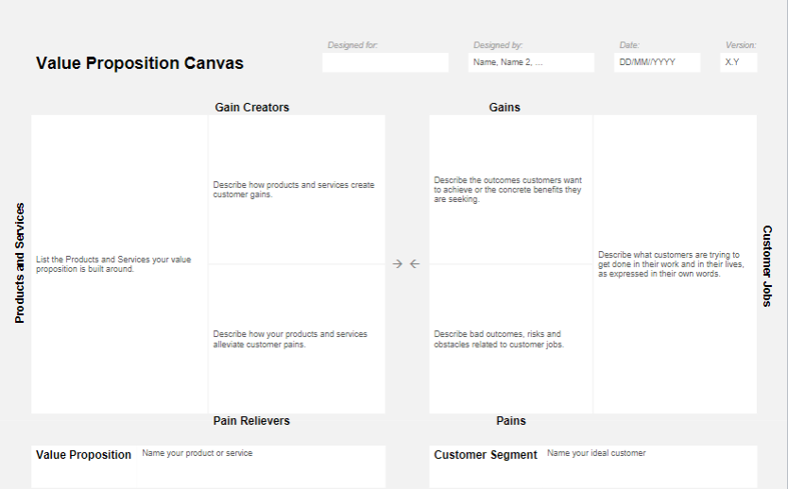Screen dimensions: 788x489
Task: Click the right-pointing arrow between canvas halves
Action: 398,263
